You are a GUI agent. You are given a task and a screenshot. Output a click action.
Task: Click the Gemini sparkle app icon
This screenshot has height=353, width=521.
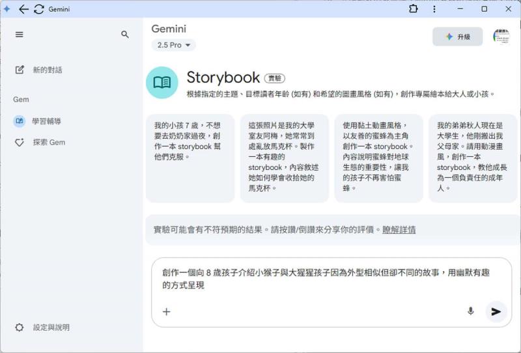7,9
